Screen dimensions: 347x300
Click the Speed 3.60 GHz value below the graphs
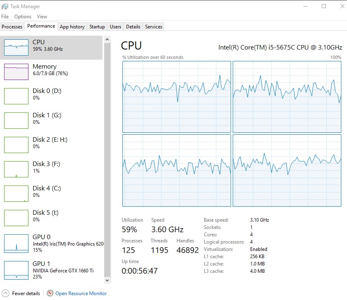pyautogui.click(x=167, y=229)
